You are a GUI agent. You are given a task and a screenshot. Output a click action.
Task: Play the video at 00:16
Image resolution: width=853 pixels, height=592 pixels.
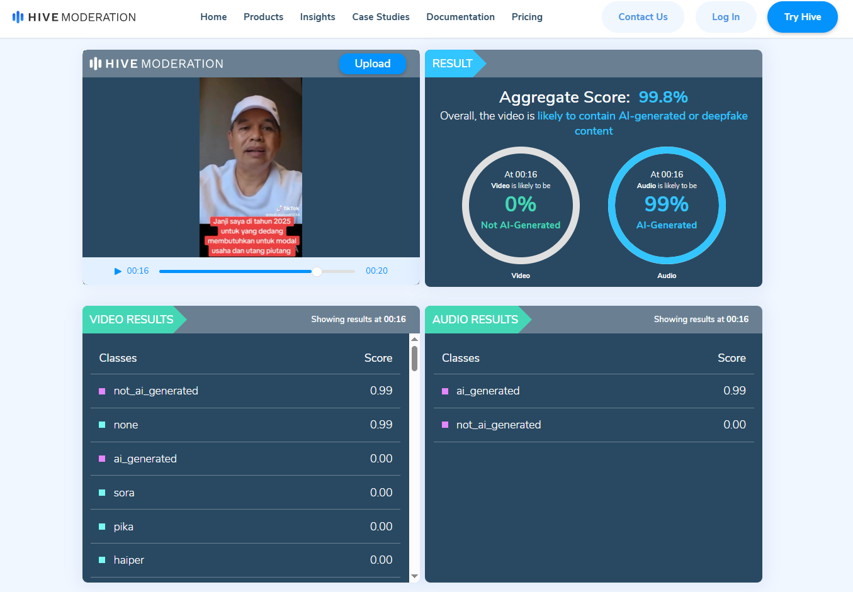(118, 271)
